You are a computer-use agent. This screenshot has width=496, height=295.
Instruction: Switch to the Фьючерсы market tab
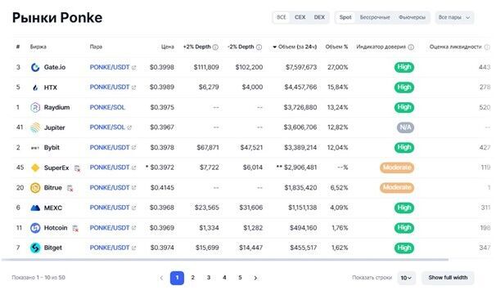click(412, 17)
